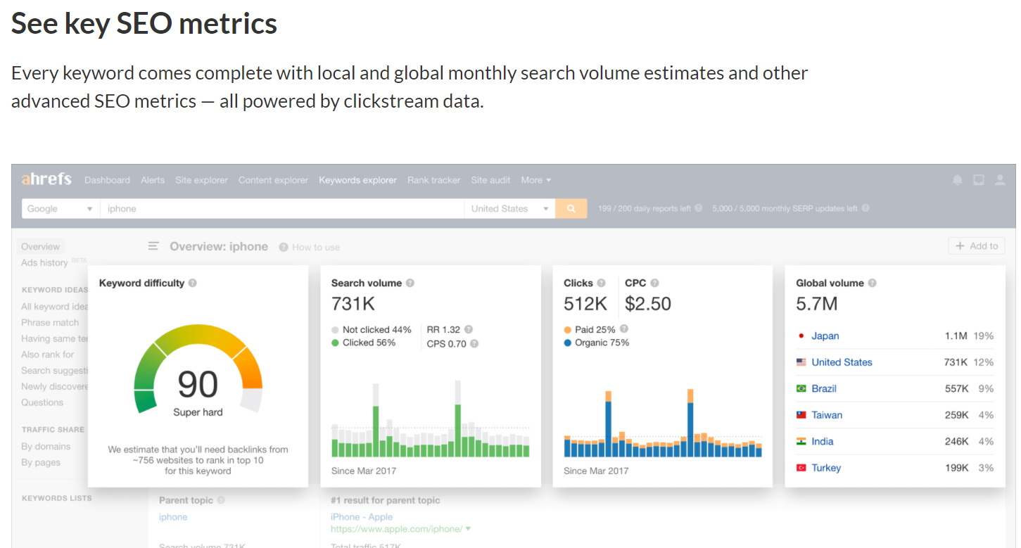1021x548 pixels.
Task: Click the blue Organic 75% legend dot
Action: [567, 343]
